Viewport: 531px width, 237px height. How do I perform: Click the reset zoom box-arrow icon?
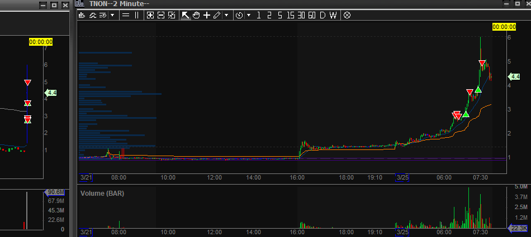click(x=172, y=15)
